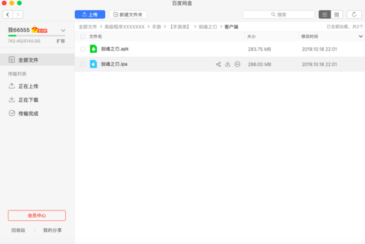Image resolution: width=365 pixels, height=244 pixels.
Task: Sort by 修改时间 column header
Action: 310,37
